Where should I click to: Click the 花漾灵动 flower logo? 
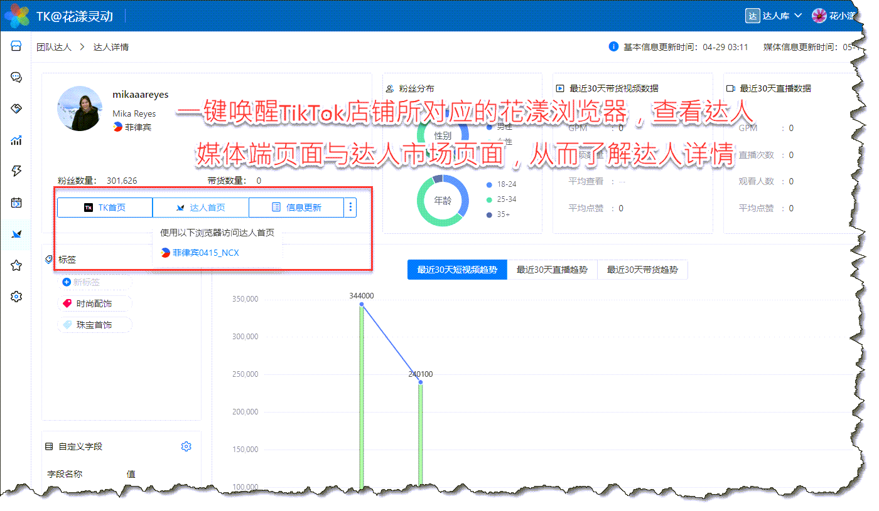pos(17,16)
